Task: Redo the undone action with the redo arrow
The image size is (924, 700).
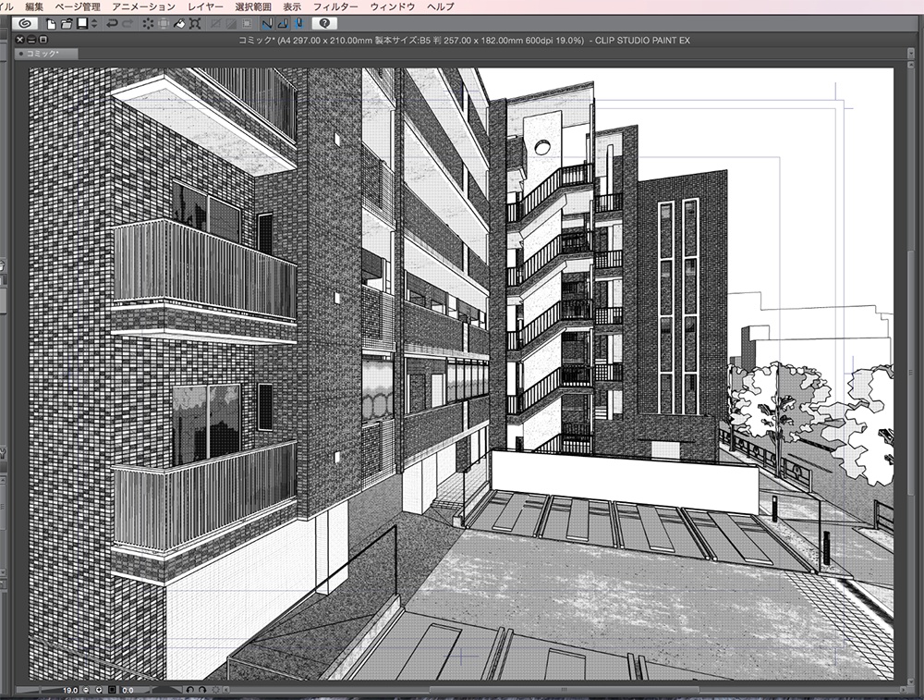Action: (127, 24)
